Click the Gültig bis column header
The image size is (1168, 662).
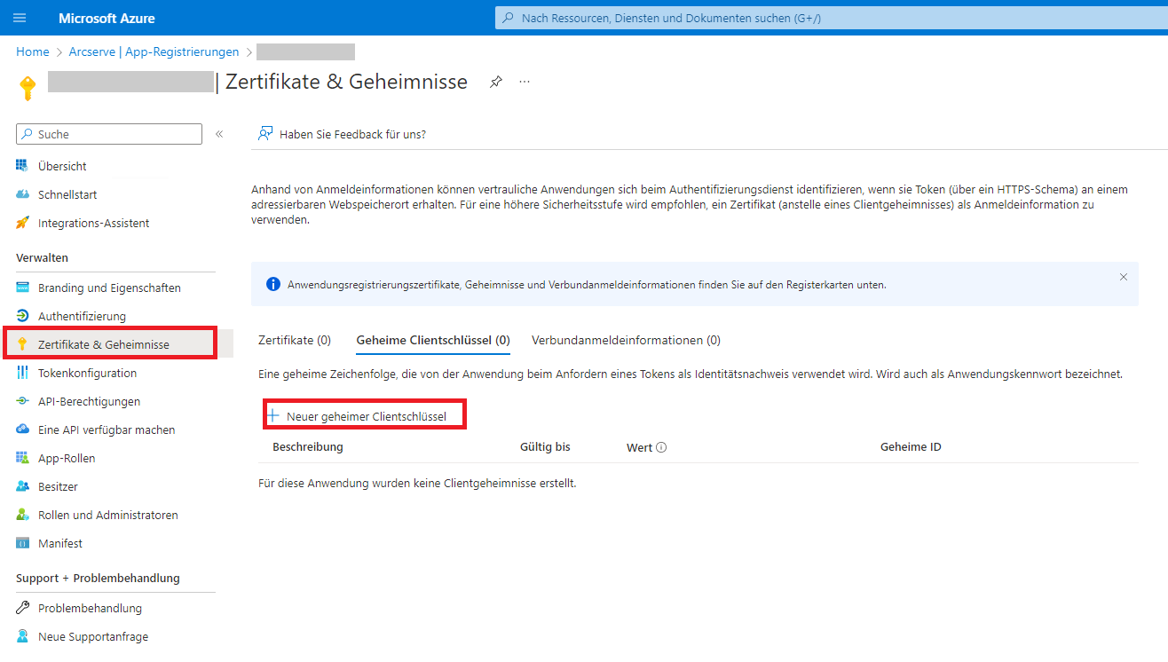pos(545,447)
